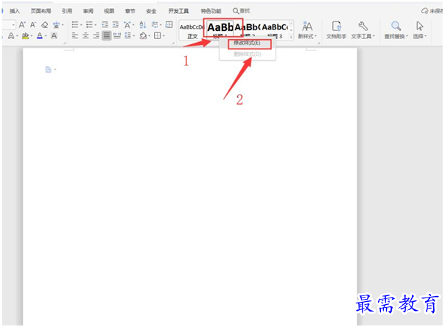Open the font size dropdown arrow
The width and height of the screenshot is (445, 327).
[13, 25]
